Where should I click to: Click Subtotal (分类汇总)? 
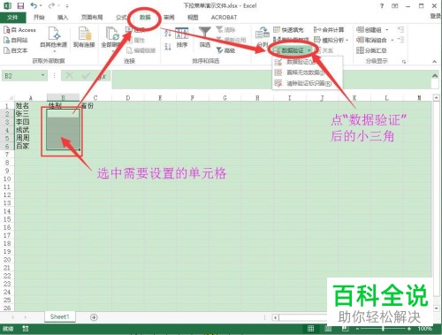(371, 50)
